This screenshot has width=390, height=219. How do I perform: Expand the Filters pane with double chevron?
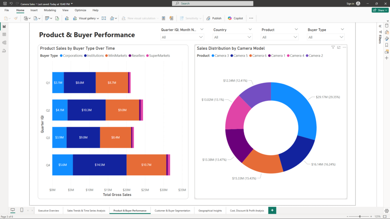[x=380, y=26]
